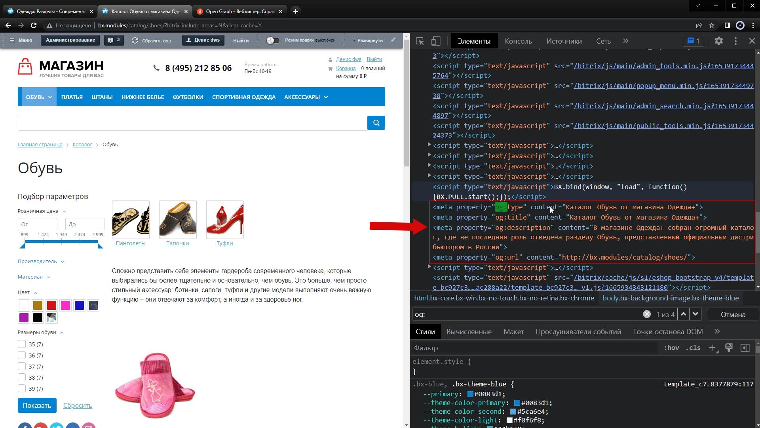Show more DevTools tabs chevron
760x428 pixels.
coord(625,41)
